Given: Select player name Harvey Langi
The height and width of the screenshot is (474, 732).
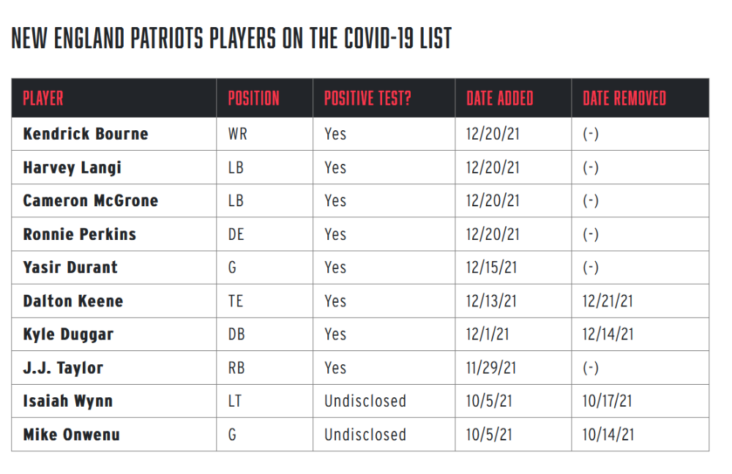Looking at the screenshot, I should [x=72, y=168].
